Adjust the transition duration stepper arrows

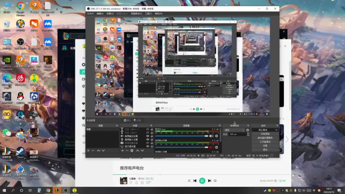(x=248, y=134)
